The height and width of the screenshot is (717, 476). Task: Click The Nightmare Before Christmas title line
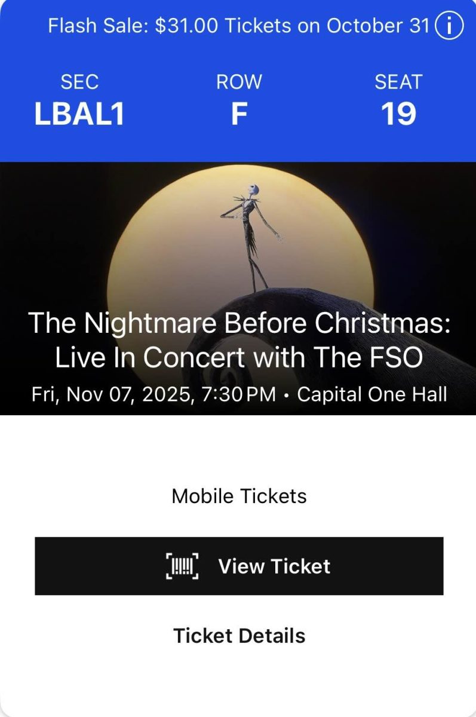click(x=239, y=323)
